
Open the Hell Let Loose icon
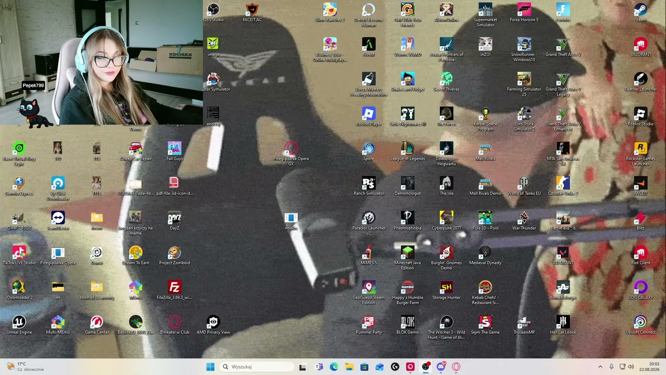pyautogui.click(x=563, y=325)
